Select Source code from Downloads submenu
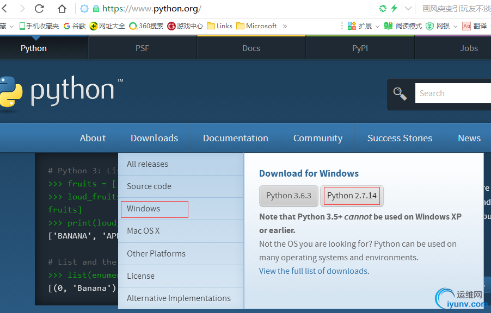491x313 pixels. coord(181,186)
